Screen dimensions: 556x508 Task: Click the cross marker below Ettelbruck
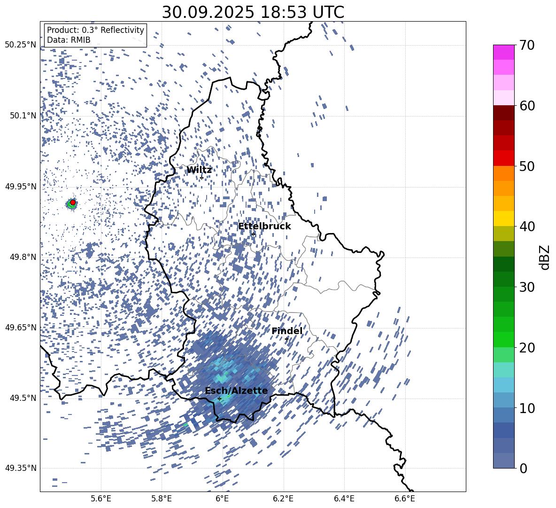(253, 234)
